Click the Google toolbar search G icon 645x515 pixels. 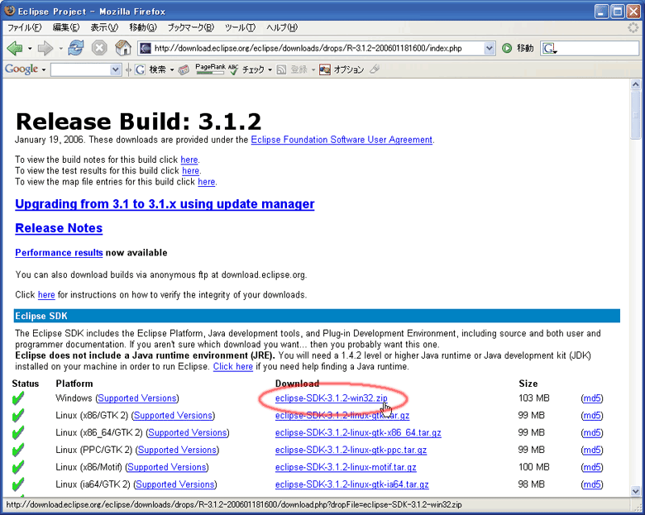point(140,69)
